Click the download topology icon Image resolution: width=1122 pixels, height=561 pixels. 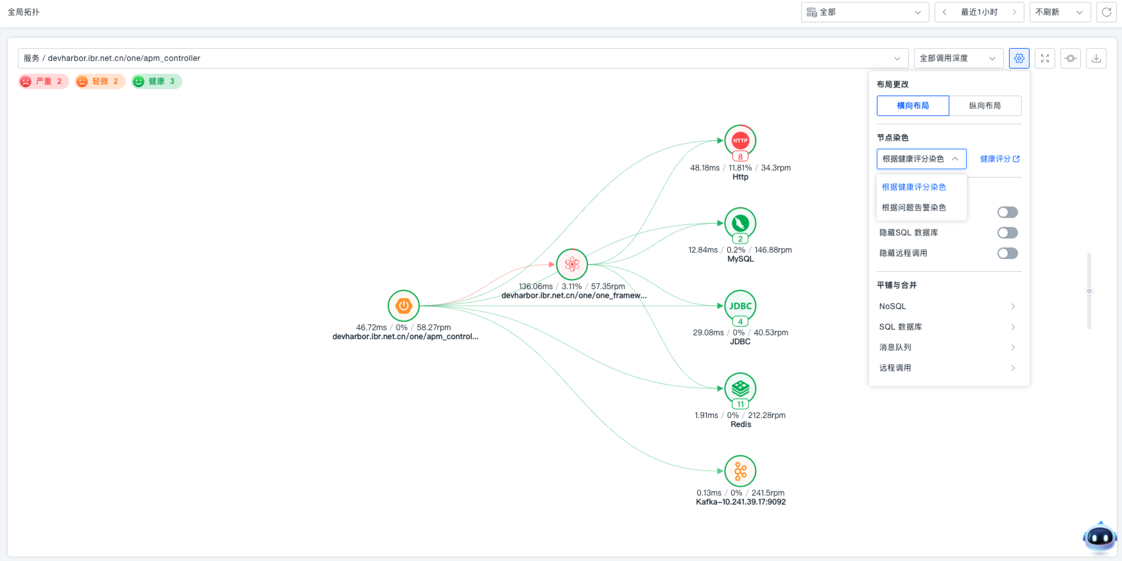pyautogui.click(x=1096, y=58)
